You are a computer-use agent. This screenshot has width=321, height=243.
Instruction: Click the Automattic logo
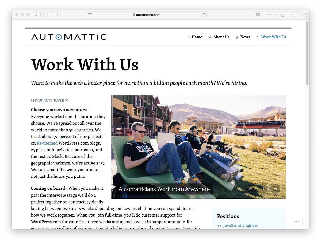pos(69,37)
